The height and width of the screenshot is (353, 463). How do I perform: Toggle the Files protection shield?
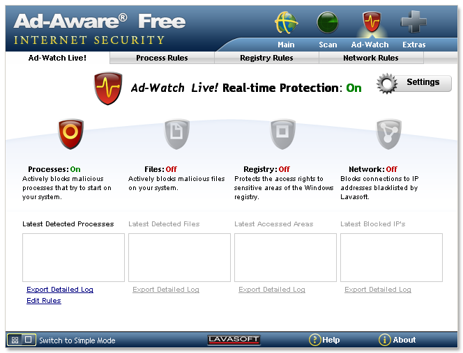176,134
